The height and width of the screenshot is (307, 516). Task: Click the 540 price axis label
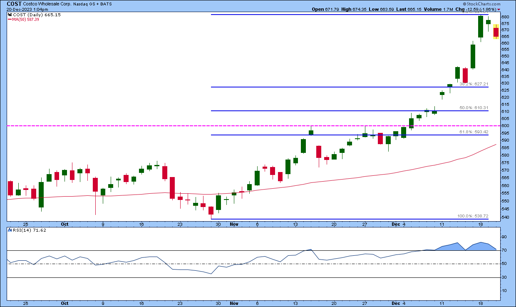506,217
